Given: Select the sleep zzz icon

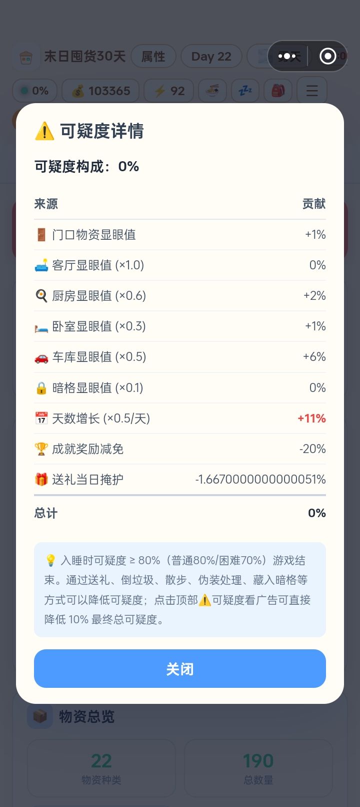Looking at the screenshot, I should (x=245, y=91).
